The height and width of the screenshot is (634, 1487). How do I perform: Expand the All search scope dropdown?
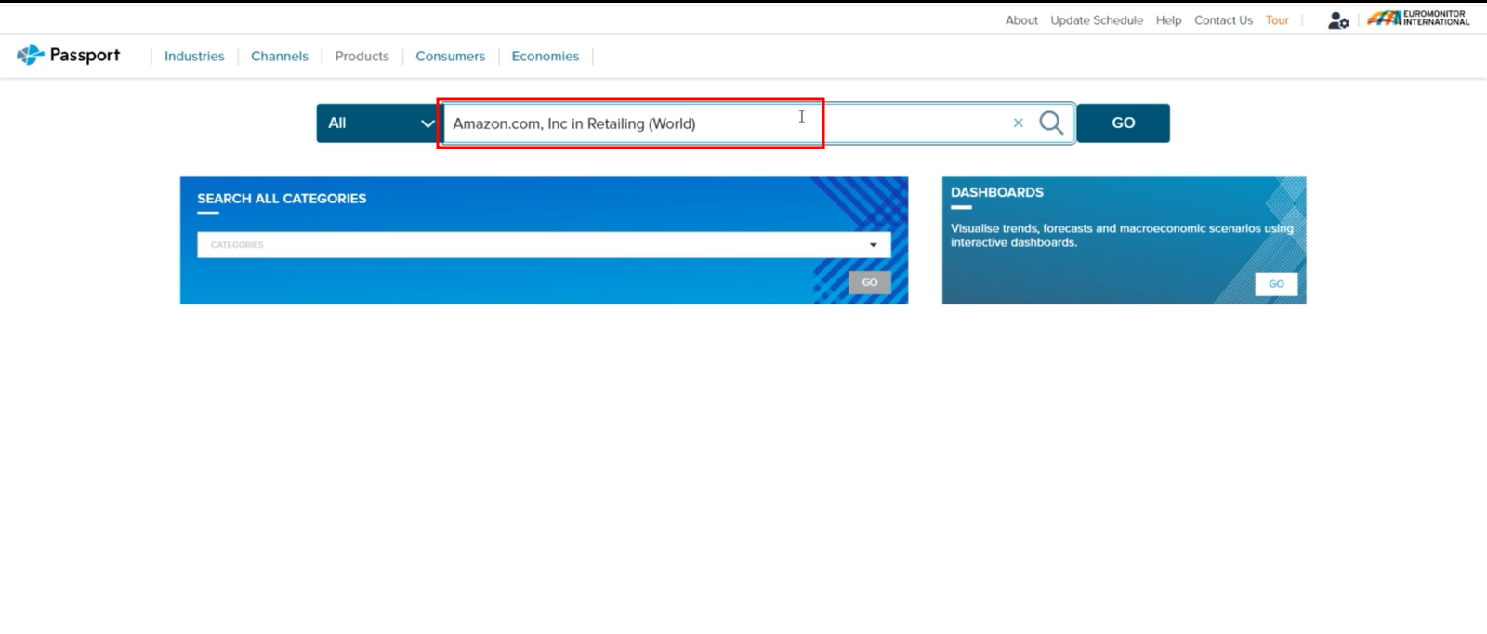pyautogui.click(x=378, y=123)
